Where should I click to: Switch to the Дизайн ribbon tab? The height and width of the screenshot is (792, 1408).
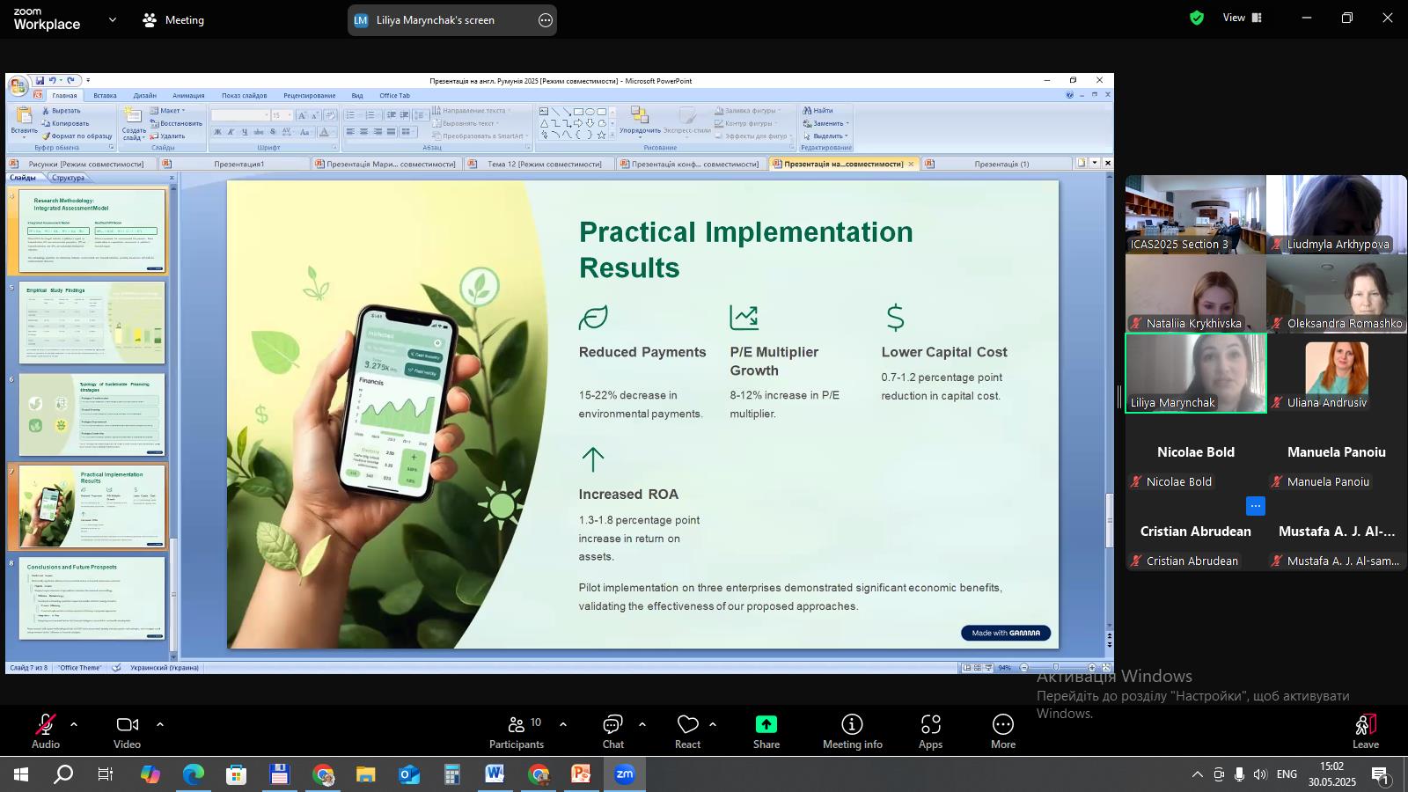click(145, 95)
